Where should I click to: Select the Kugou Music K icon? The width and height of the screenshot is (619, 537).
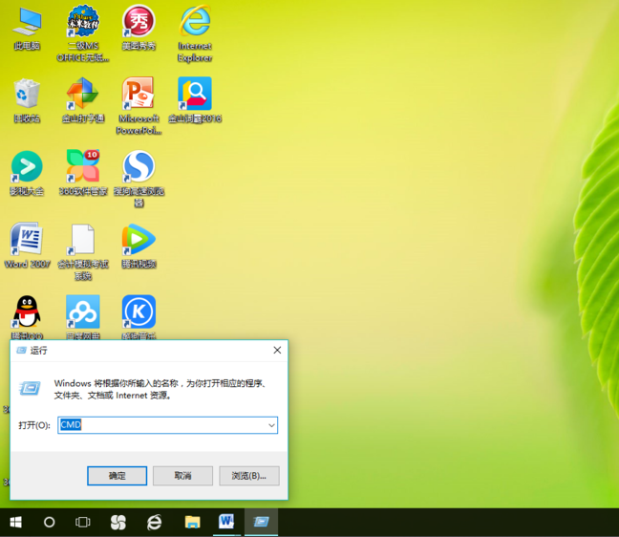point(139,311)
